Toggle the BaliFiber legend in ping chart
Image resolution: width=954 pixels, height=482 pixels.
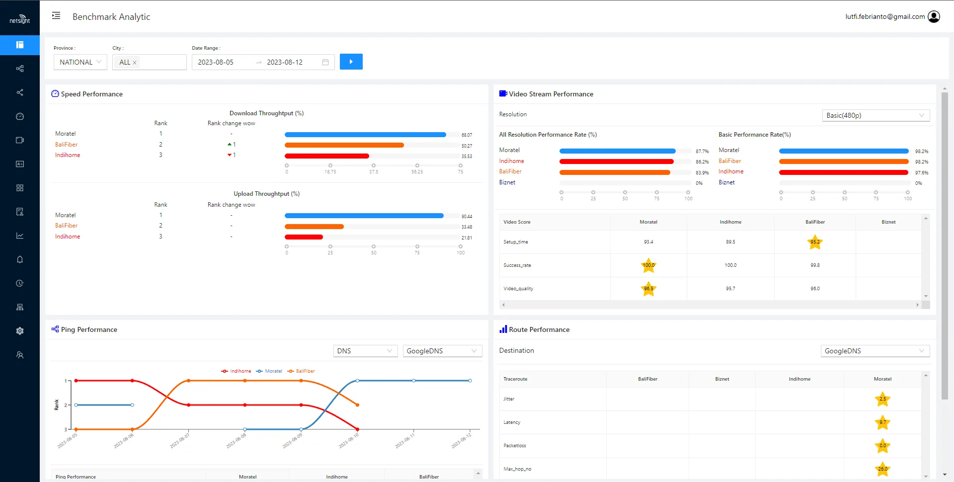point(301,371)
